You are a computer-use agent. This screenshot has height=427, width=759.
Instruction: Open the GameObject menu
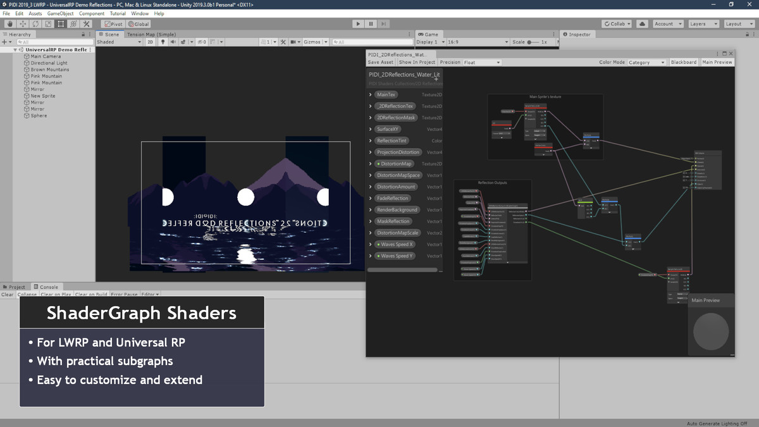(x=59, y=13)
